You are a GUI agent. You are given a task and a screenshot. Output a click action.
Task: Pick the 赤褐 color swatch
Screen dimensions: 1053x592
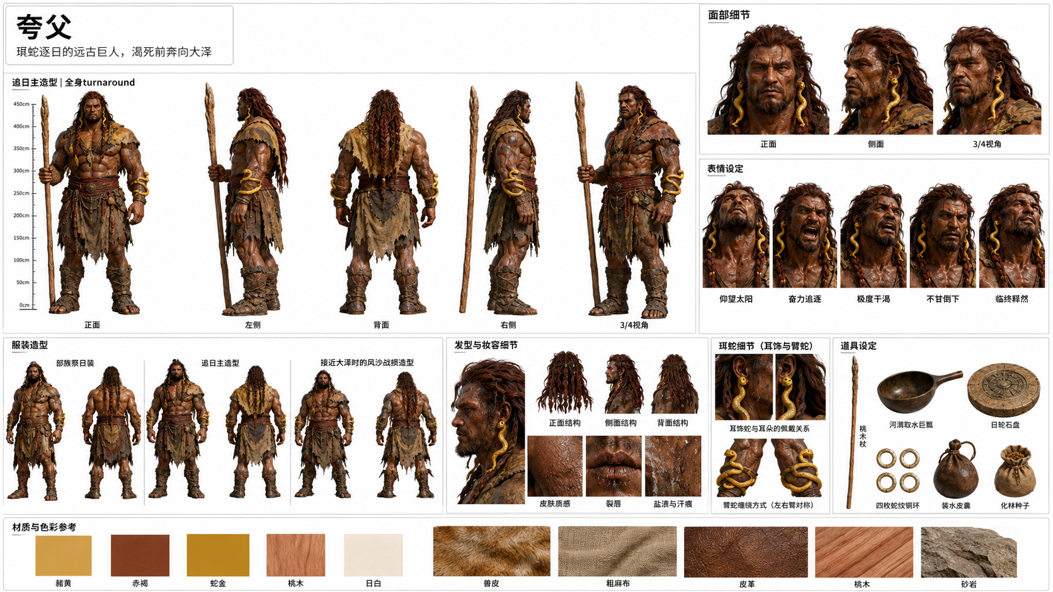(x=140, y=555)
